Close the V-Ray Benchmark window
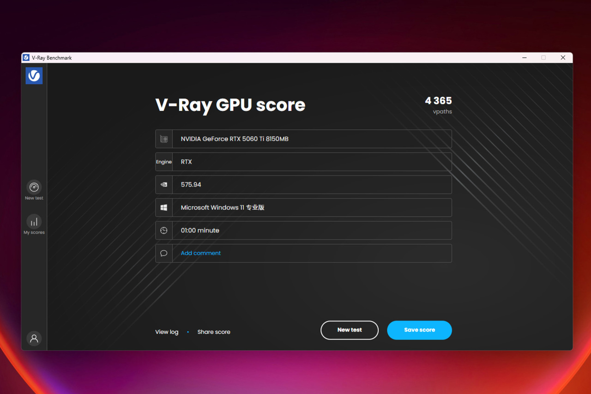Viewport: 591px width, 394px height. [x=563, y=58]
